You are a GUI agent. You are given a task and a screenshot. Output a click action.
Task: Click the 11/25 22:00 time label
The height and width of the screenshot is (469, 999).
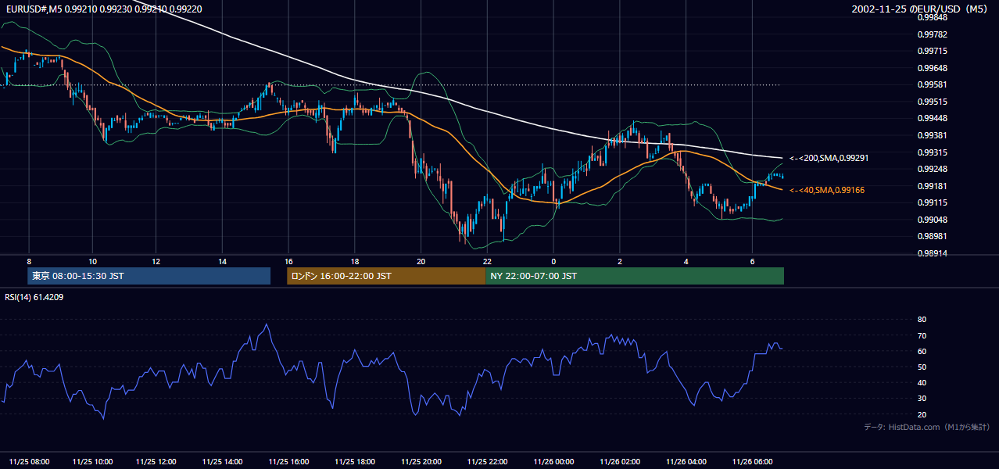(487, 461)
